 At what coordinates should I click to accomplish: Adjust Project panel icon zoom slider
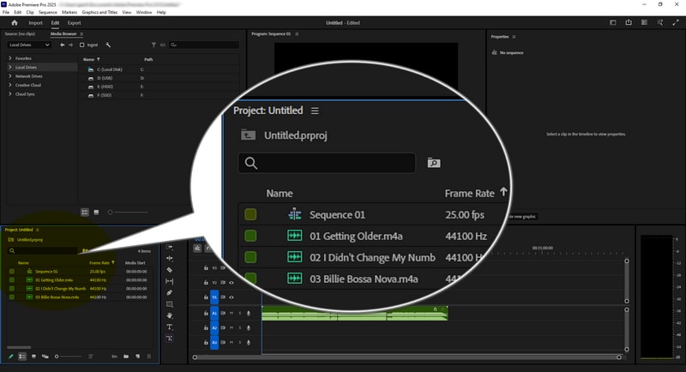(68, 357)
